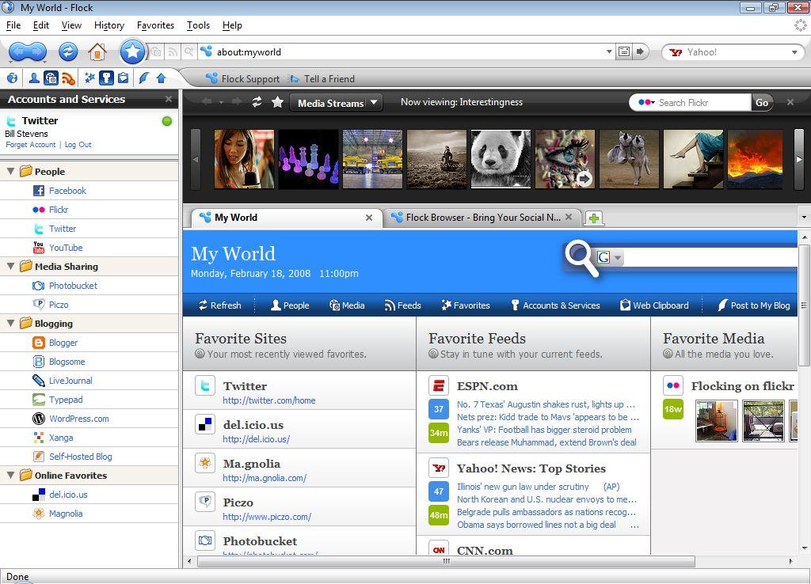The width and height of the screenshot is (811, 584).
Task: Open the Google search engine selector dropdown
Action: click(x=618, y=257)
